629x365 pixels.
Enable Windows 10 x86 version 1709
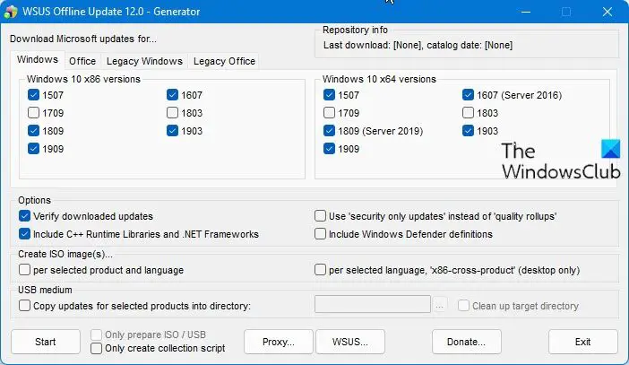(34, 112)
